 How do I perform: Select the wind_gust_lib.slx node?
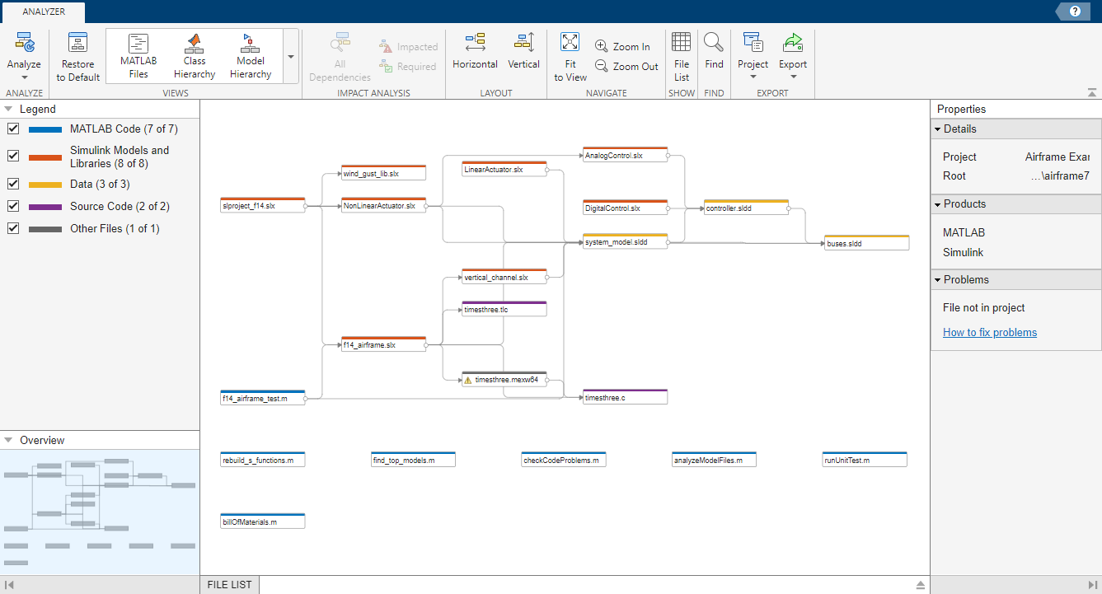[383, 173]
